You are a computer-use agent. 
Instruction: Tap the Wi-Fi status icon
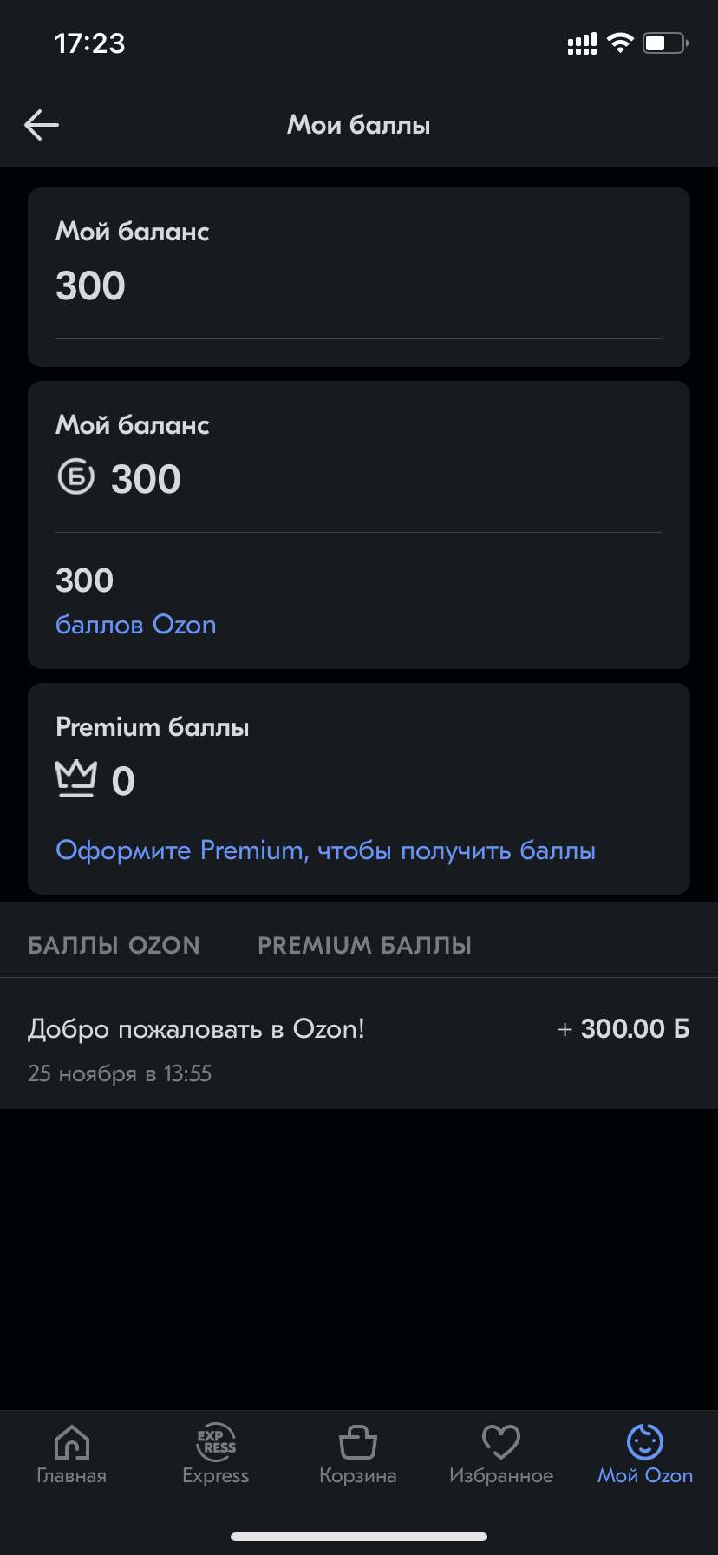[620, 43]
